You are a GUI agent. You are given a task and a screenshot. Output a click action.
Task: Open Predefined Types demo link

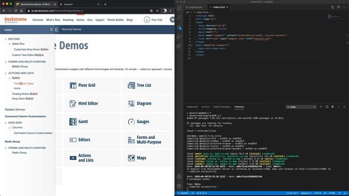24,83
